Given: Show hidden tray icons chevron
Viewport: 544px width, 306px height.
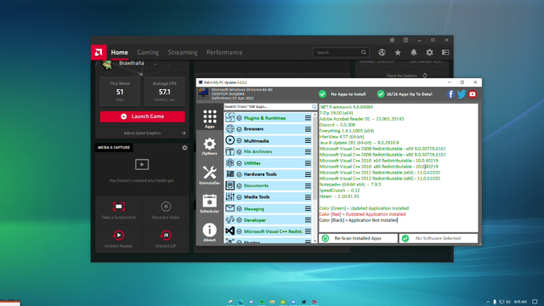Looking at the screenshot, I should coord(488,302).
